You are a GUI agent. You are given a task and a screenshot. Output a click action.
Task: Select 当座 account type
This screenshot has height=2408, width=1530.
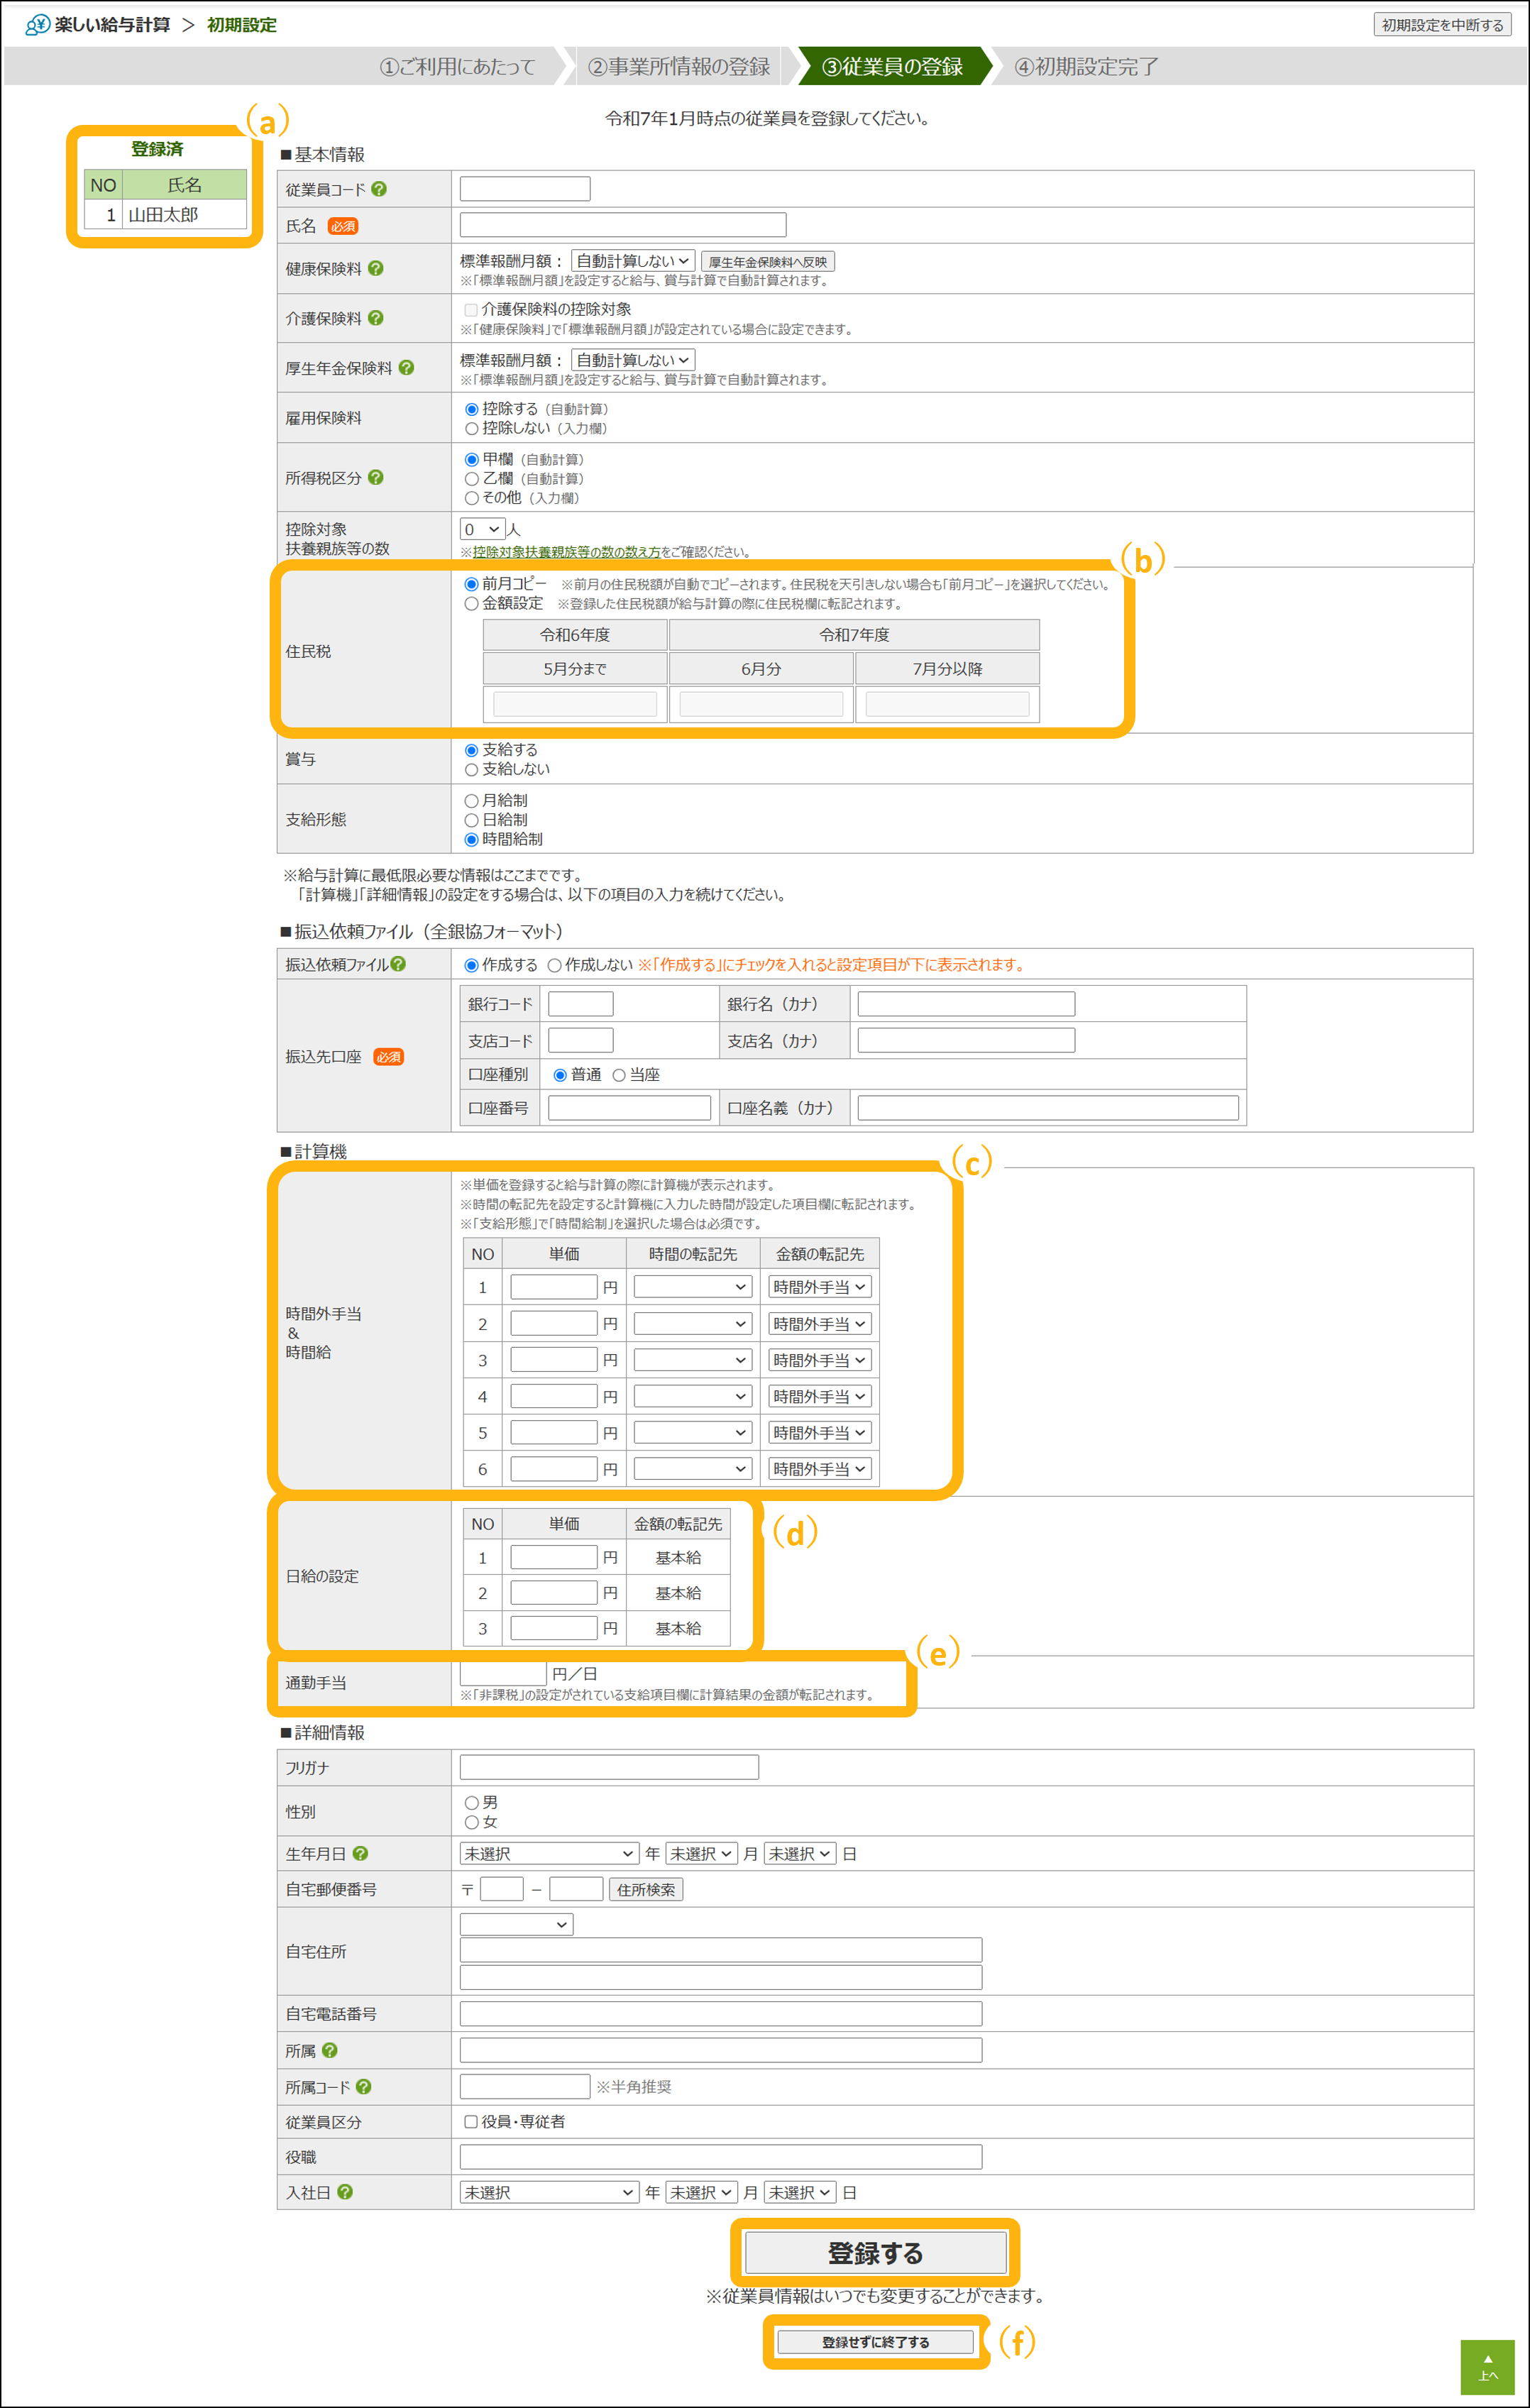619,1075
